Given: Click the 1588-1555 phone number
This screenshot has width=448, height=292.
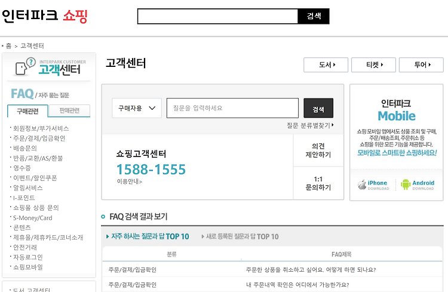Looking at the screenshot, I should pos(151,169).
